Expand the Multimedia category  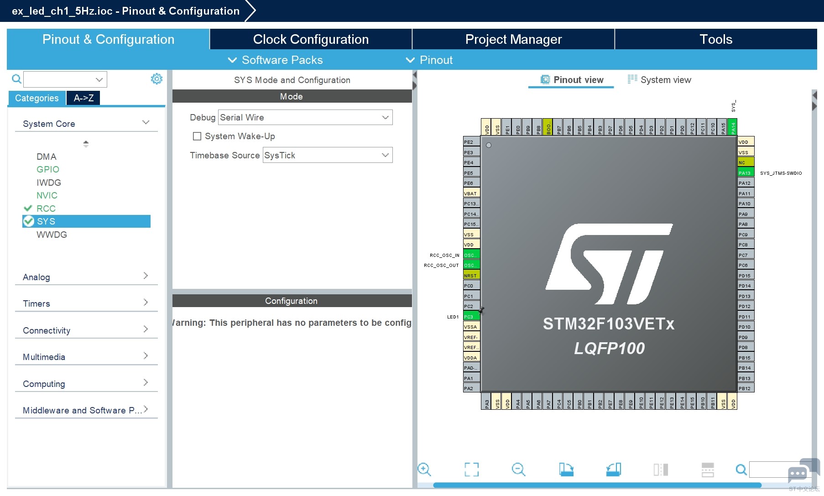point(86,357)
